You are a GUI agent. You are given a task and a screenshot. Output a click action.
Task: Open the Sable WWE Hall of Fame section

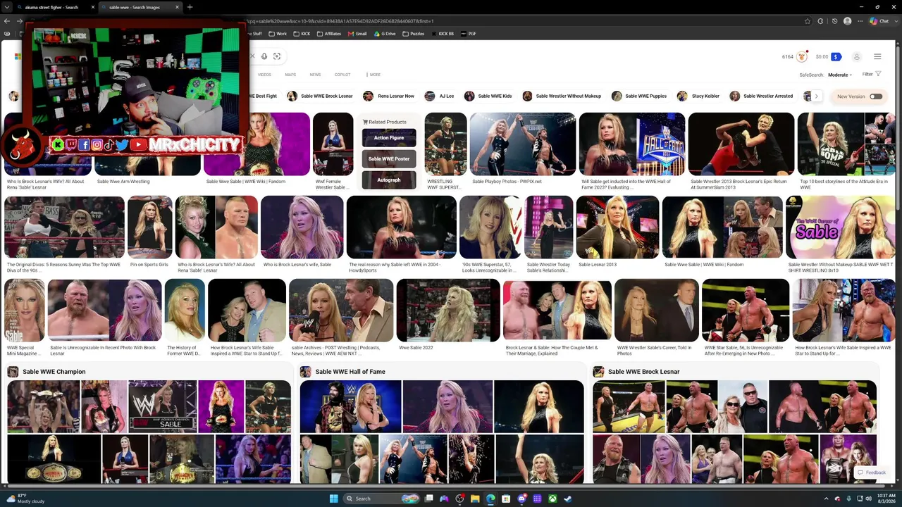pos(350,372)
